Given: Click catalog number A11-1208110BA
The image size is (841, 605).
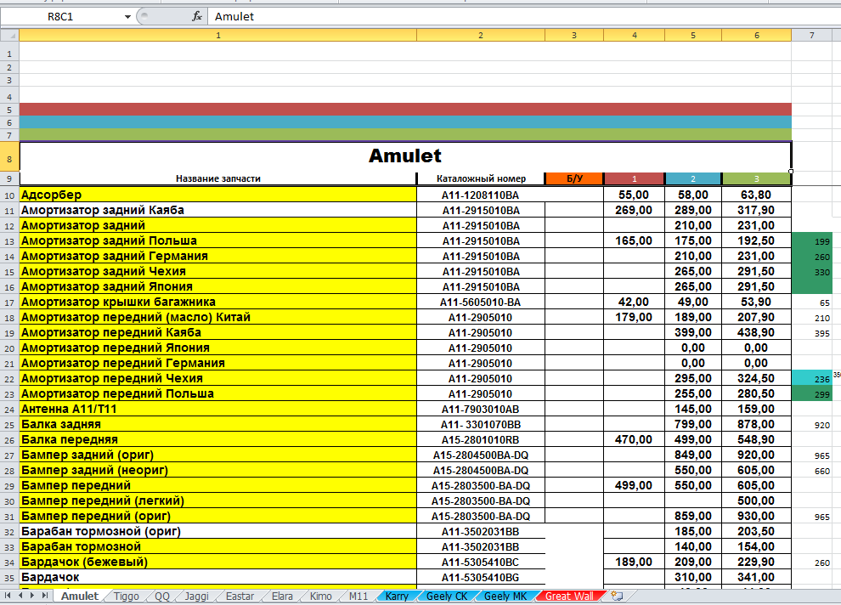Looking at the screenshot, I should point(481,195).
